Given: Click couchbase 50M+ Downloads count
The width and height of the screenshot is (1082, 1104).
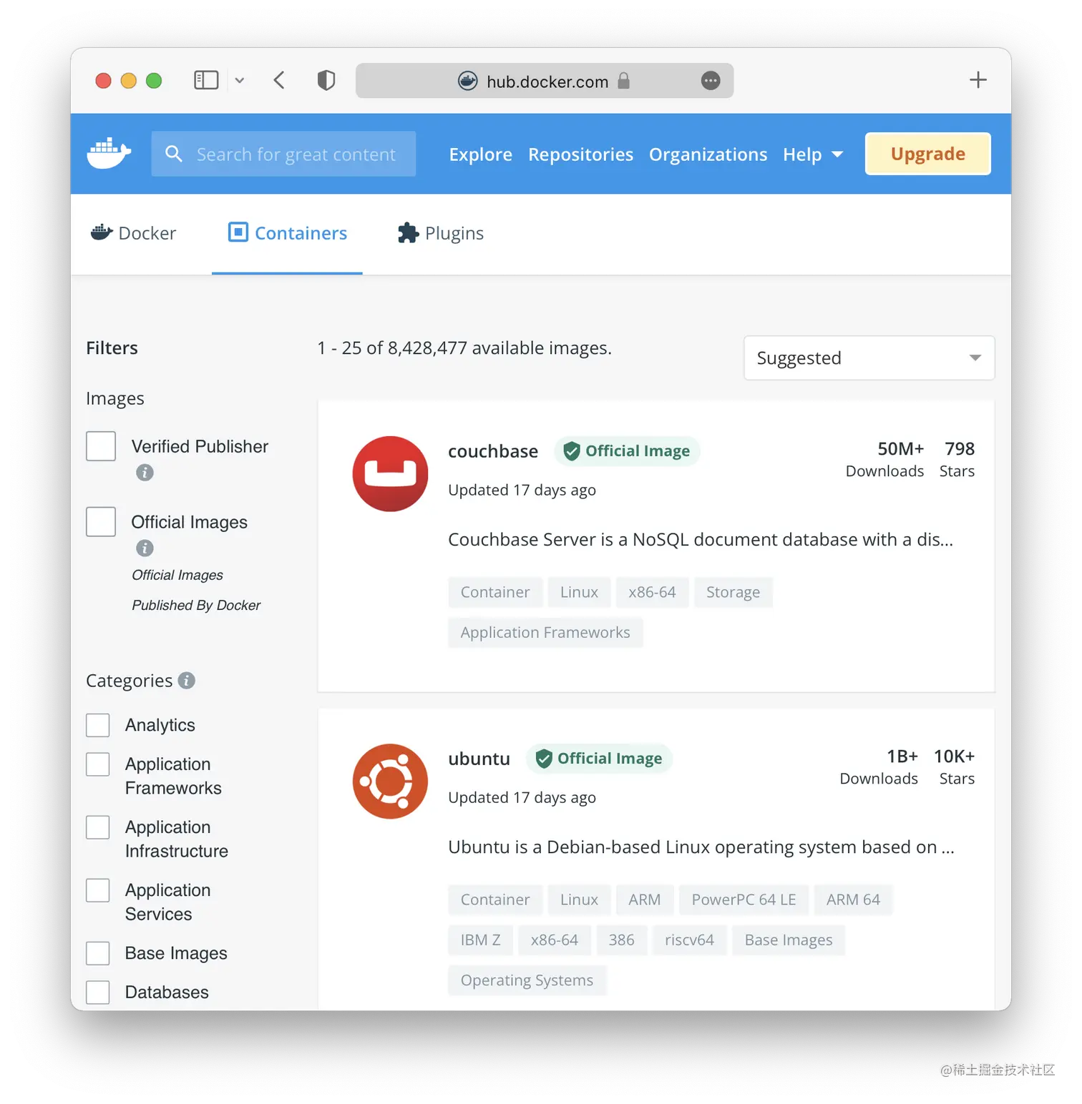Looking at the screenshot, I should pos(885,459).
